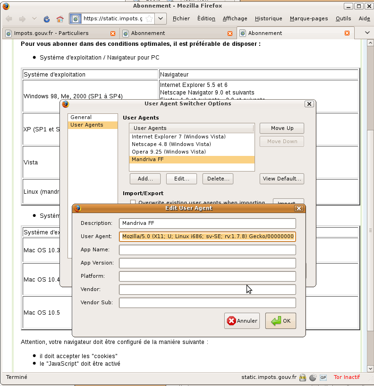Open the Aide menu
The width and height of the screenshot is (374, 386).
(x=364, y=18)
